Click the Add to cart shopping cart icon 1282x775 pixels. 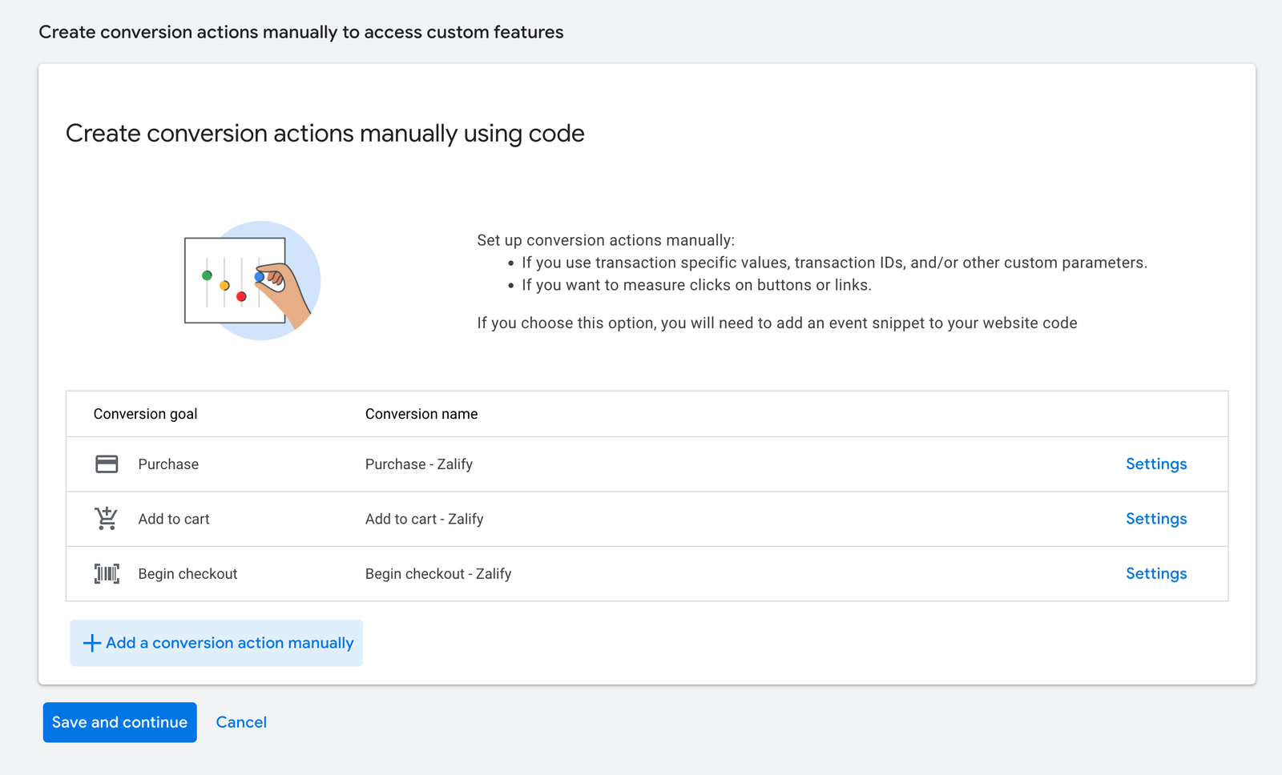[x=106, y=519]
